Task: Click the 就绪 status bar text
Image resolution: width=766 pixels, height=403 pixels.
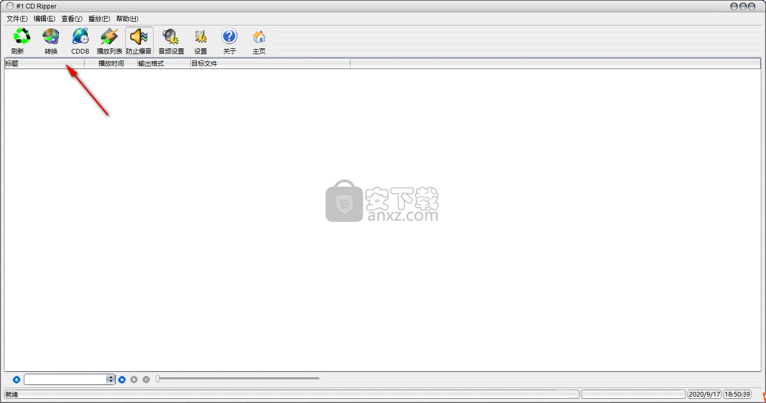Action: (12, 395)
